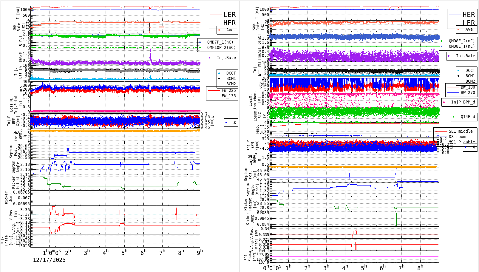Screen dimensions: 479x272
Task: Open the SE1 middle temperature legend
Action: point(461,131)
